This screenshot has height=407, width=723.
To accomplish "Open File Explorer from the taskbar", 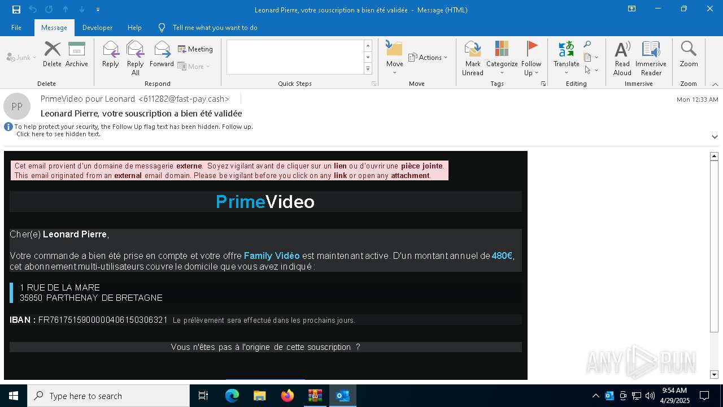I will point(260,396).
